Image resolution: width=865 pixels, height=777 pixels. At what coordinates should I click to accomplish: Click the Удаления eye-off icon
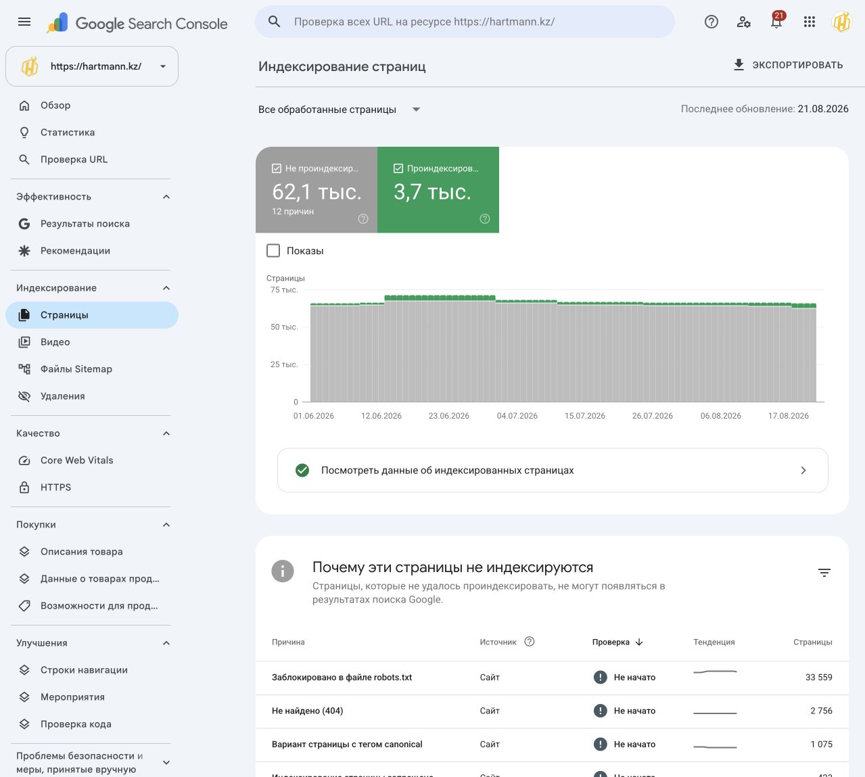pos(24,396)
